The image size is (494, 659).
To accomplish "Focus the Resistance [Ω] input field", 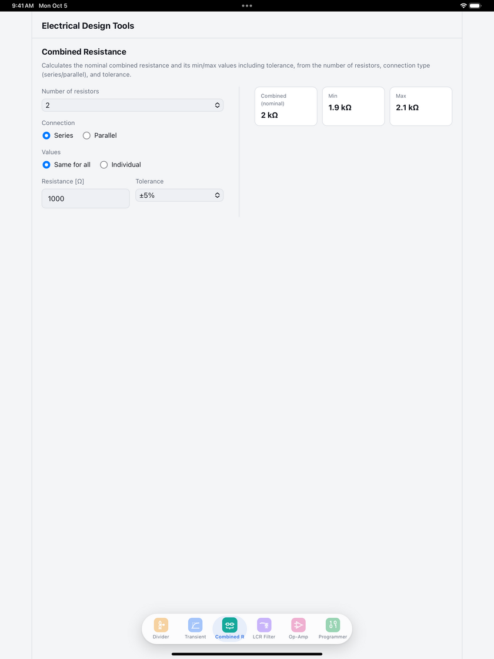I will point(86,198).
